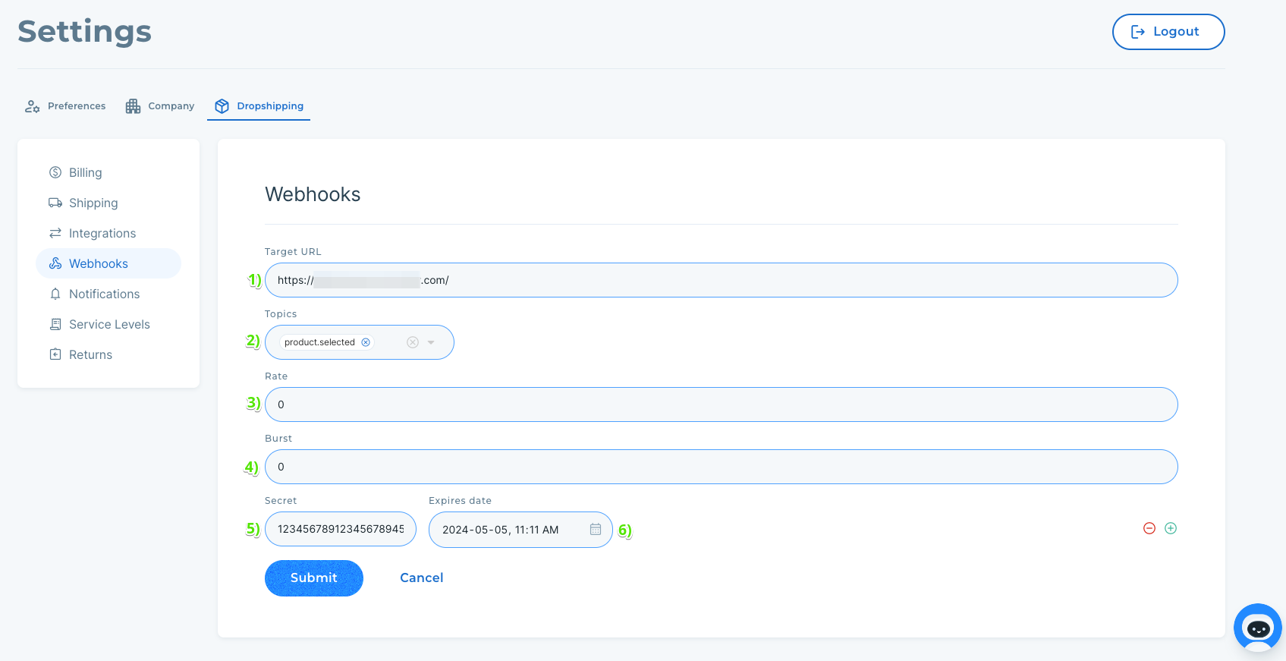The image size is (1286, 661).
Task: Go to Shipping in the sidebar
Action: coord(93,203)
